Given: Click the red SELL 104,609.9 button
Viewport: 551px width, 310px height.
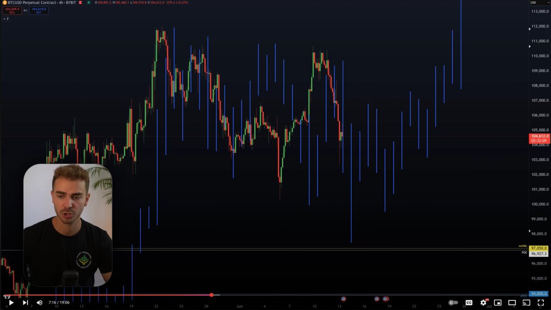Looking at the screenshot, I should [12, 11].
